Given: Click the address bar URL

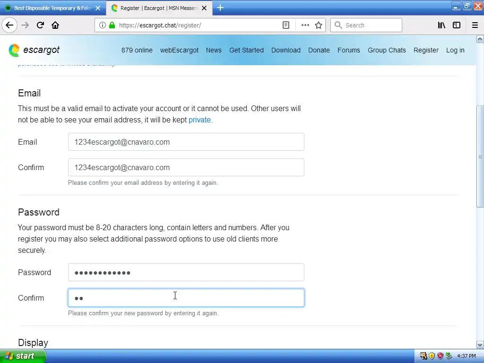Looking at the screenshot, I should (160, 26).
